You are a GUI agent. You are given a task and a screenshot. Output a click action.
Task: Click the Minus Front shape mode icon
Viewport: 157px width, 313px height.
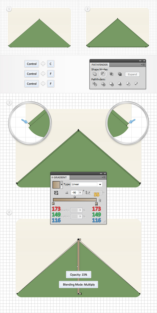pyautogui.click(x=103, y=74)
